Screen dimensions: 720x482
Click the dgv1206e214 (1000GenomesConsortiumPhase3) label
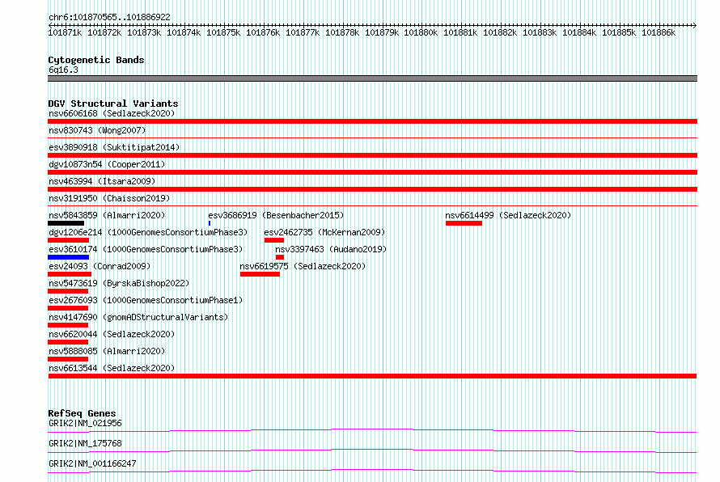coord(148,232)
